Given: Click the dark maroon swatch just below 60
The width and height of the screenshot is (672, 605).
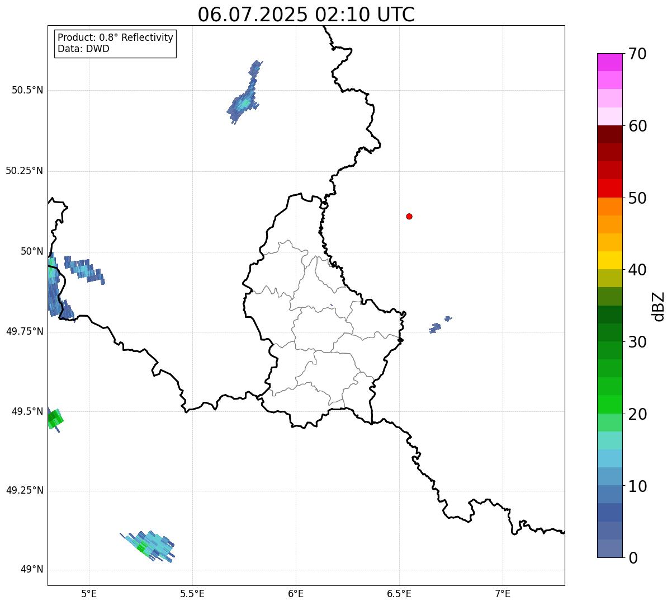Looking at the screenshot, I should pyautogui.click(x=610, y=134).
